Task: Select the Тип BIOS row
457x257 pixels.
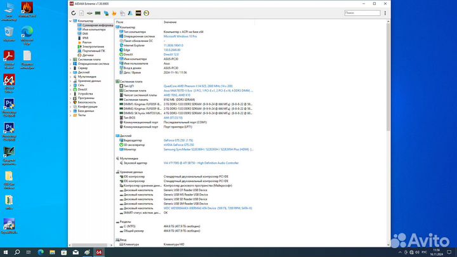Action: (185, 118)
